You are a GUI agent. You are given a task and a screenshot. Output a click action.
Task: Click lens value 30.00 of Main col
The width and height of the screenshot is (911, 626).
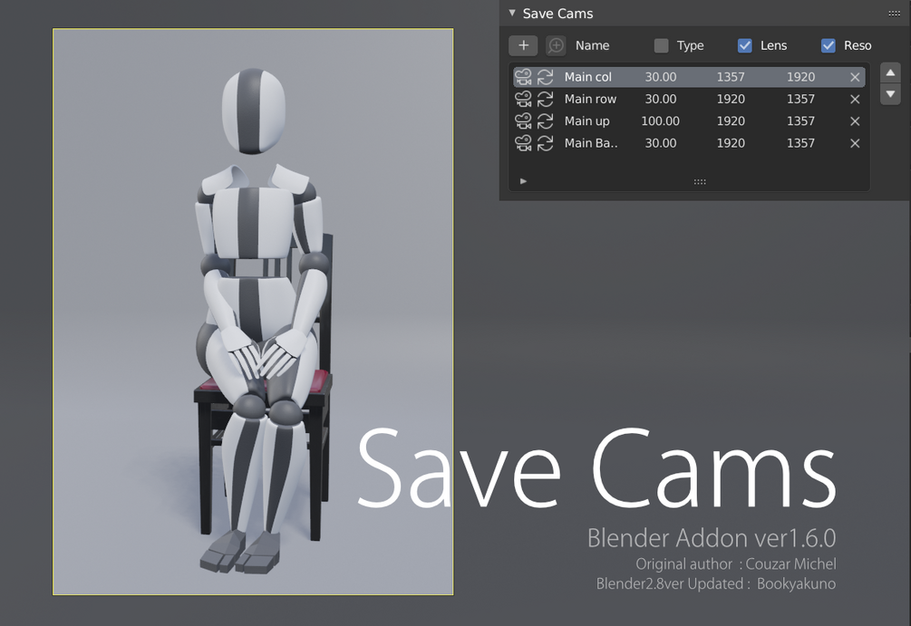(661, 77)
